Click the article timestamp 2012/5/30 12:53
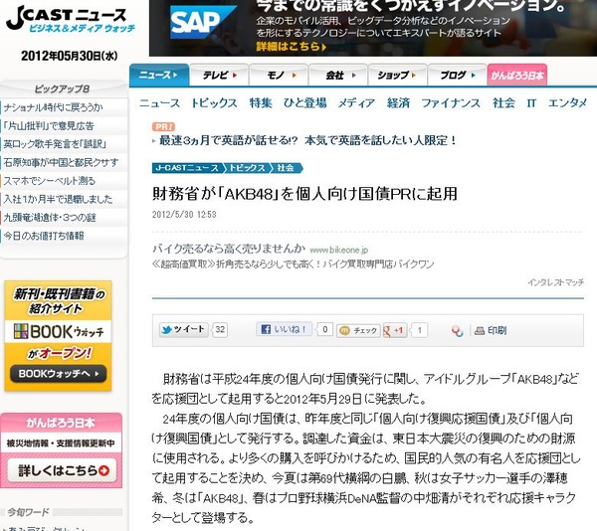 [x=184, y=215]
